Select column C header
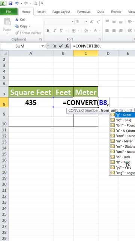Image resolution: width=135 pixels, height=241 pixels. [x=86, y=53]
